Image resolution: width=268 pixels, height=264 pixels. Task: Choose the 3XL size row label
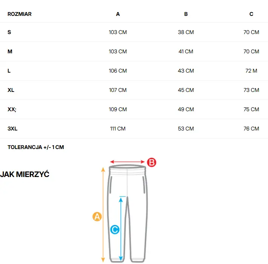12,129
